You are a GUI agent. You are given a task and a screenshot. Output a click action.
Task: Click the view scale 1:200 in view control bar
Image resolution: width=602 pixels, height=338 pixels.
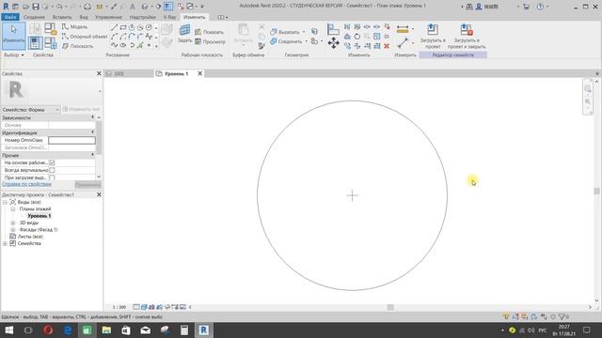(x=119, y=307)
